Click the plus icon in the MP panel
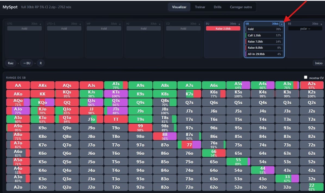 point(120,24)
